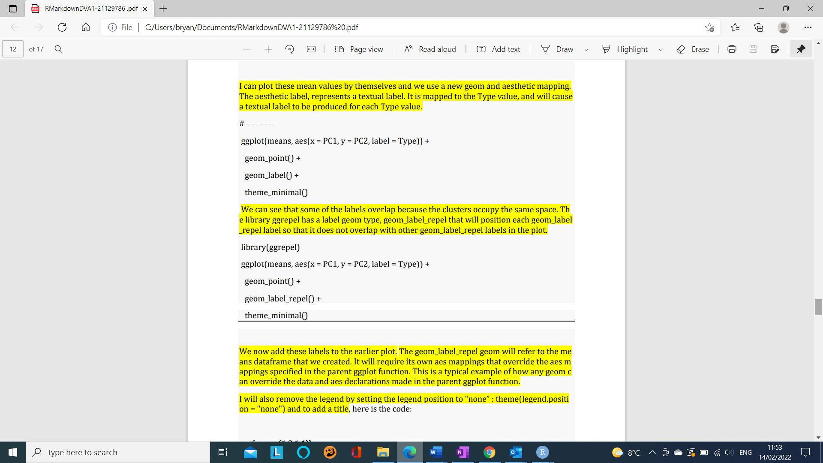The width and height of the screenshot is (823, 463).
Task: Open Add text annotation tool
Action: tap(498, 49)
